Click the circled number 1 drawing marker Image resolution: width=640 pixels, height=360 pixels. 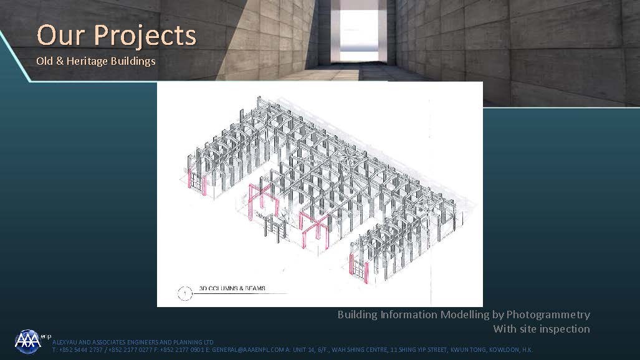(x=184, y=292)
